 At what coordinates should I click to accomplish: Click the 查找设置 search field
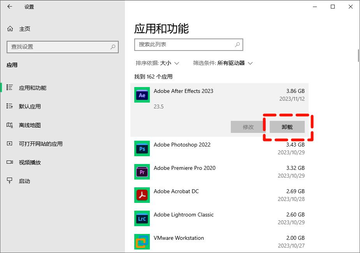tap(58, 47)
